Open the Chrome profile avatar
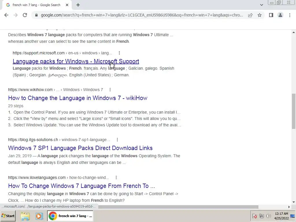The image size is (296, 222). 280,15
